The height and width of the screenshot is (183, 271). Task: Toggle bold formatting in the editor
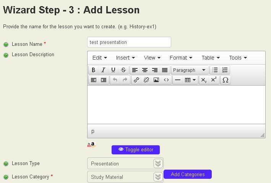click(94, 70)
